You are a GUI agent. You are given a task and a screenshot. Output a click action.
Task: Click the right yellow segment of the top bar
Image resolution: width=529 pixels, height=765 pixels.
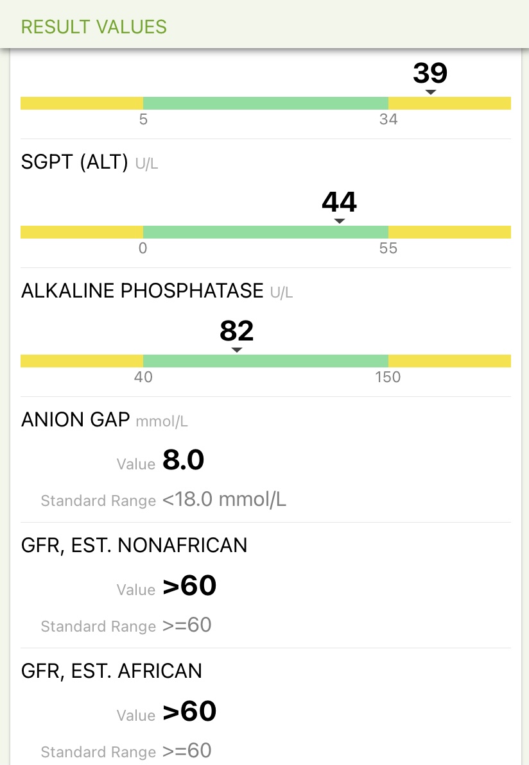click(x=449, y=103)
